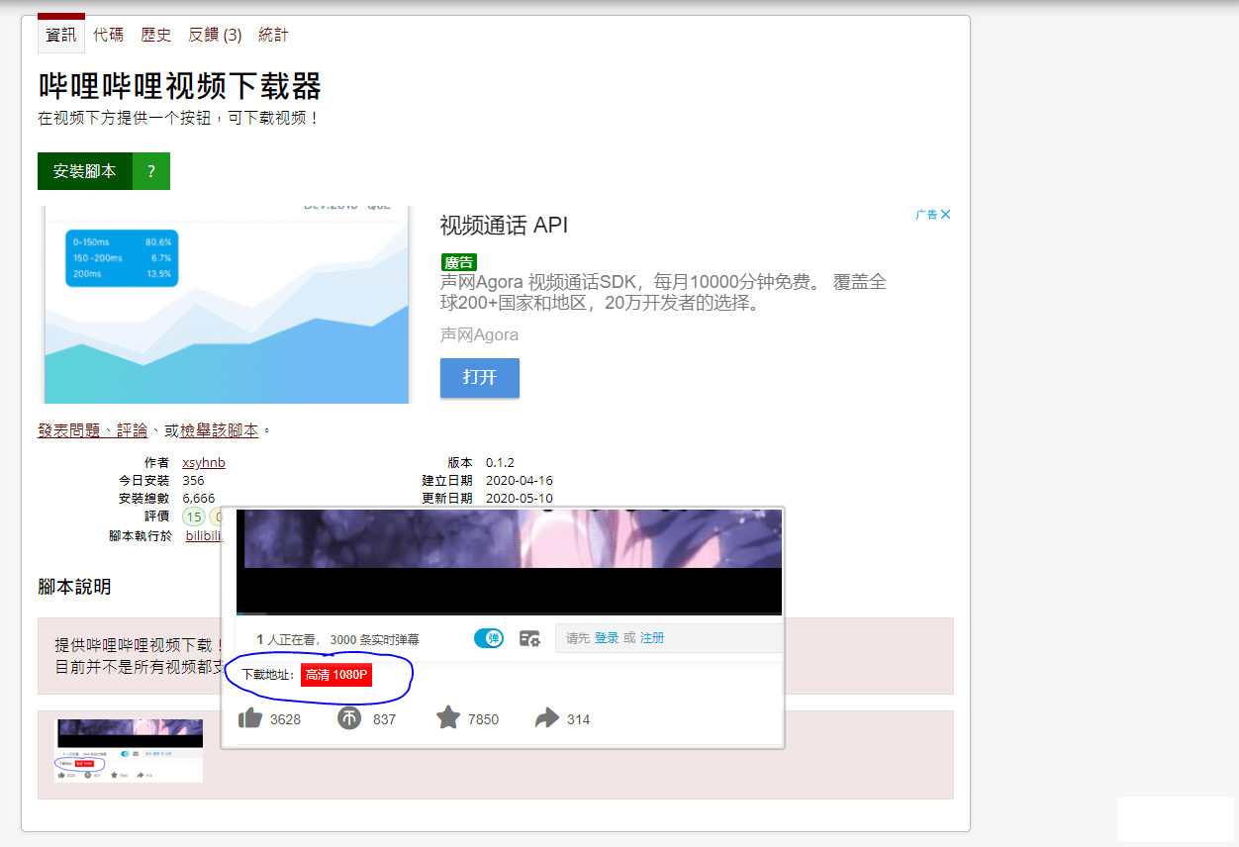Open the danmaku settings icon
1239x847 pixels.
[530, 638]
